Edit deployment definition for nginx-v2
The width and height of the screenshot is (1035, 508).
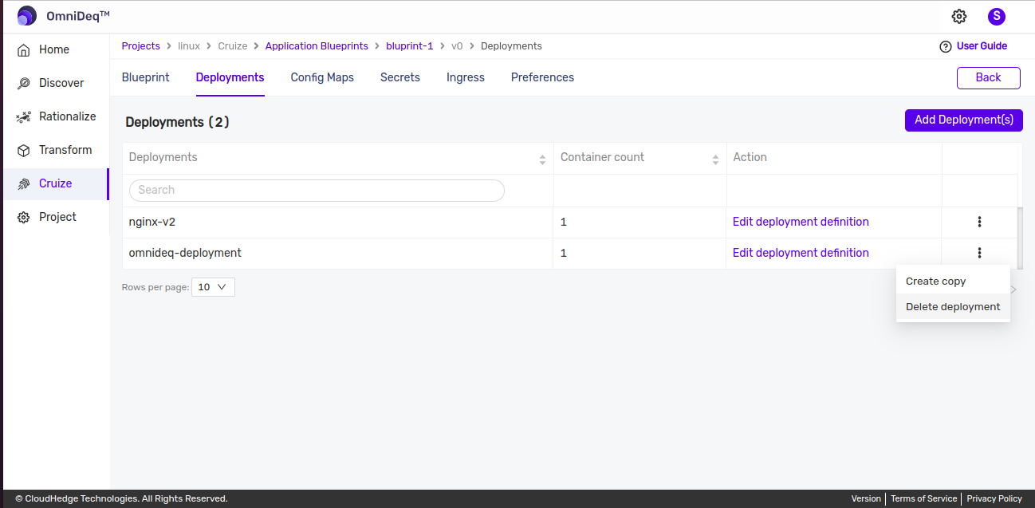click(801, 222)
